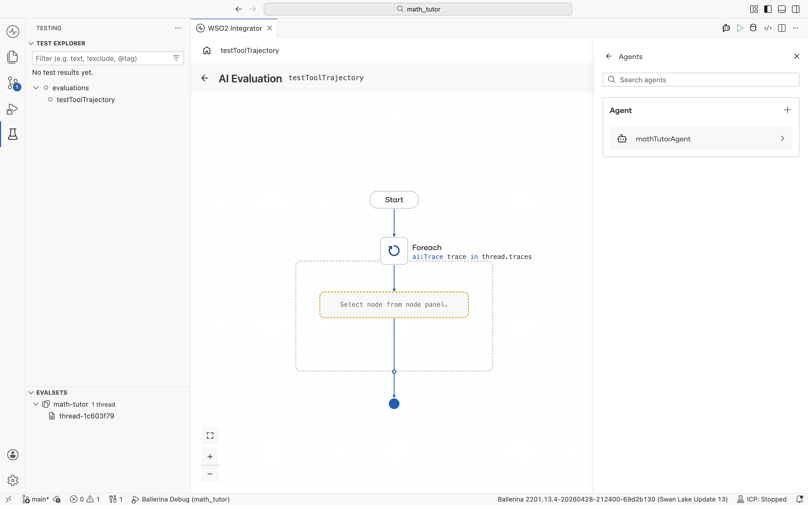The image size is (808, 505).
Task: Collapse the Evalsets section
Action: [31, 393]
